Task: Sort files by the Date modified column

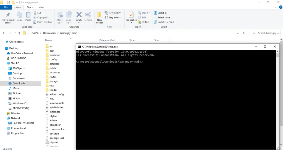Action: pos(107,40)
